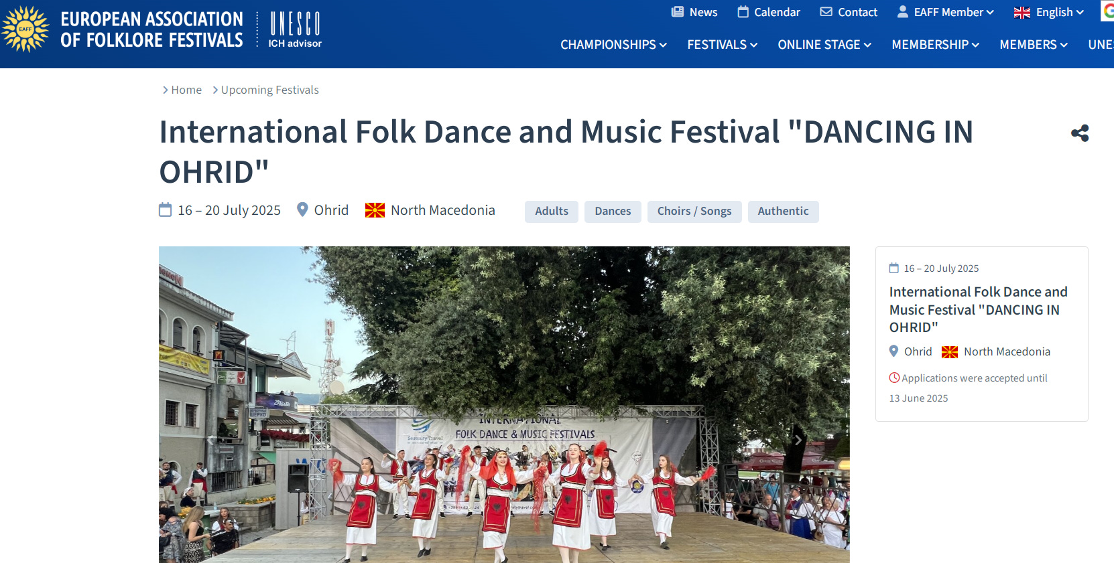The image size is (1114, 563).
Task: Click the '16 – 20 July 2025' date under title
Action: click(229, 210)
